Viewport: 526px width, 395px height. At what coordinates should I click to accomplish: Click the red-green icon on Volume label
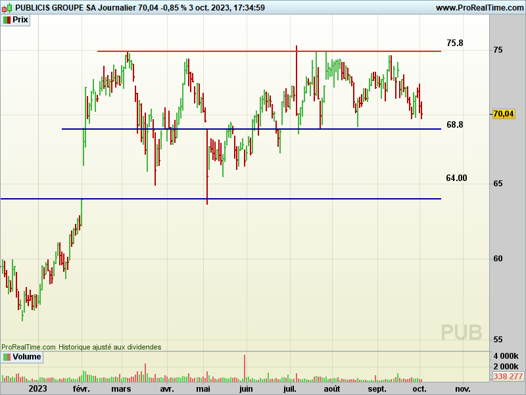pyautogui.click(x=7, y=357)
